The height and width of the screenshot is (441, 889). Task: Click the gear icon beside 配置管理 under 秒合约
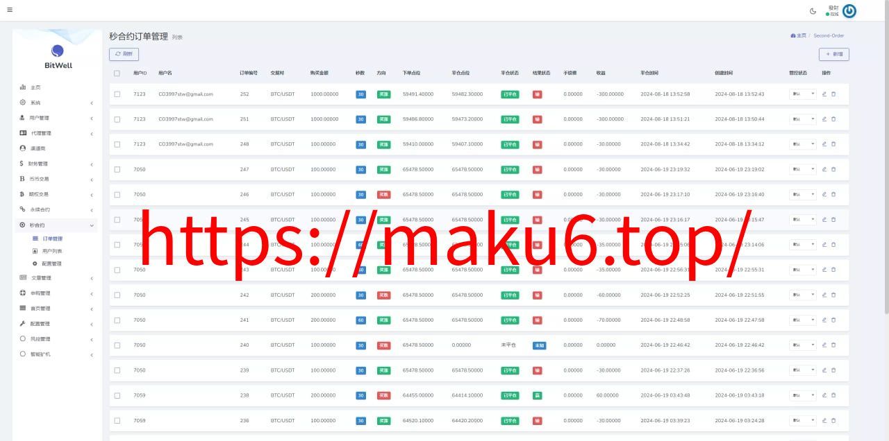click(35, 263)
